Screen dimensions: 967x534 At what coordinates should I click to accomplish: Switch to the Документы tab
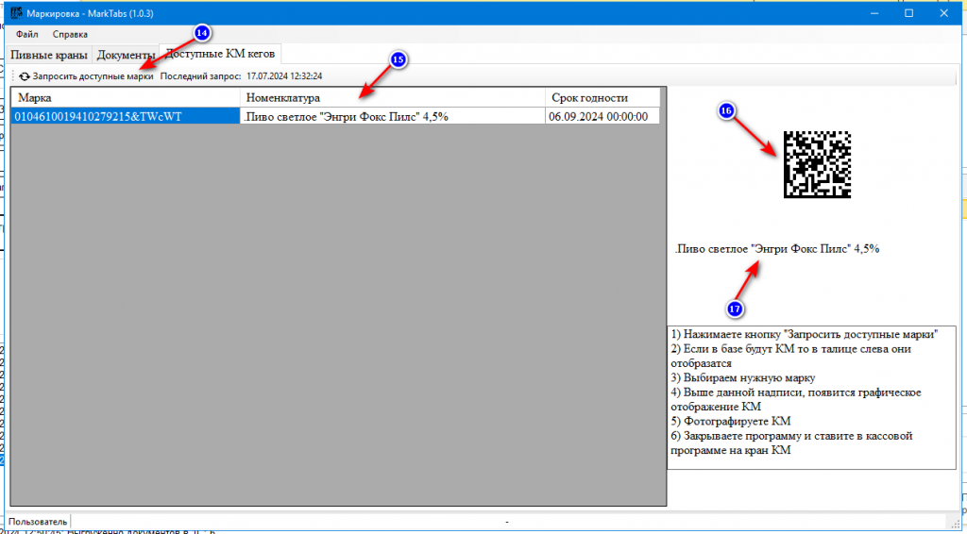coord(126,55)
